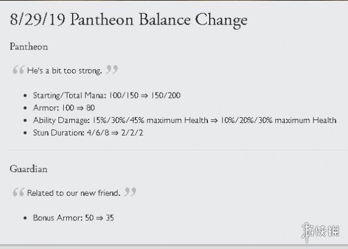Image resolution: width=348 pixels, height=249 pixels.
Task: Click the Stun Duration 4/6/8 ⇒ 2/2/2 line
Action: (x=88, y=133)
